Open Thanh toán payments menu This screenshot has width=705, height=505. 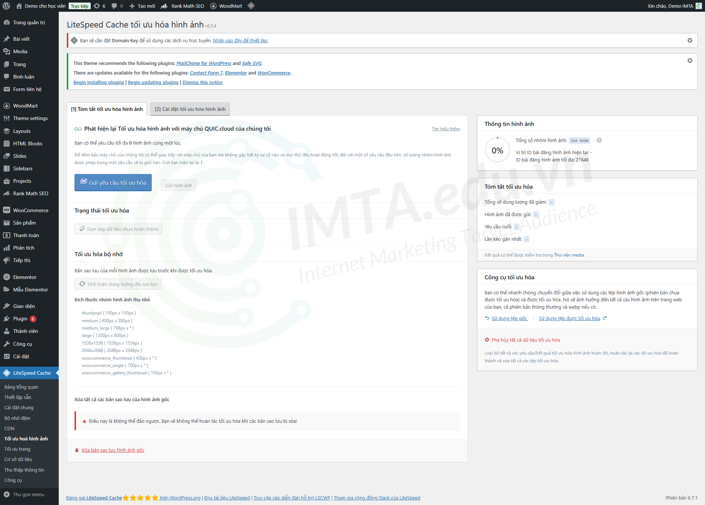(29, 235)
